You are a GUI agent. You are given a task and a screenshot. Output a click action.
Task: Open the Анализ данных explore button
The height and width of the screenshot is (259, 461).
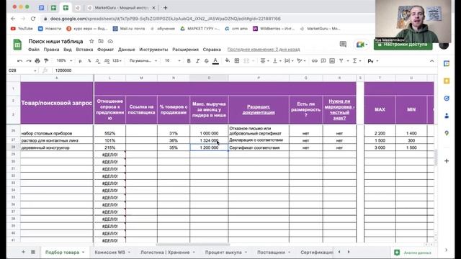coord(413,253)
